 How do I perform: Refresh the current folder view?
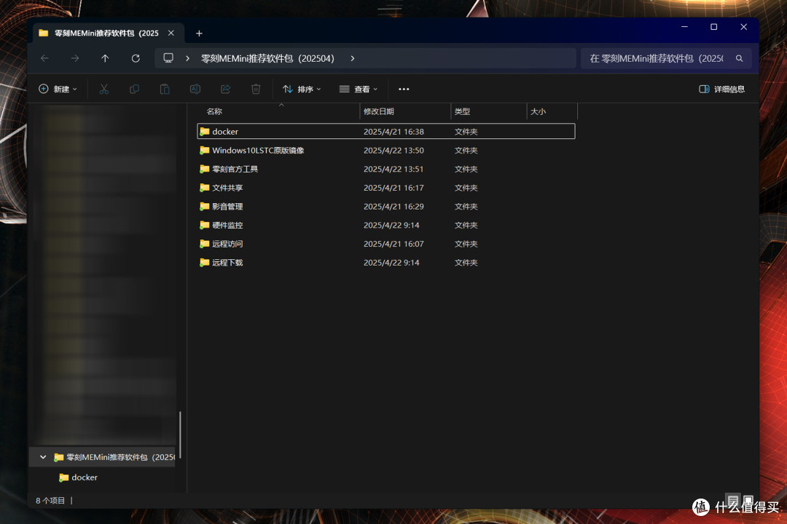point(136,59)
